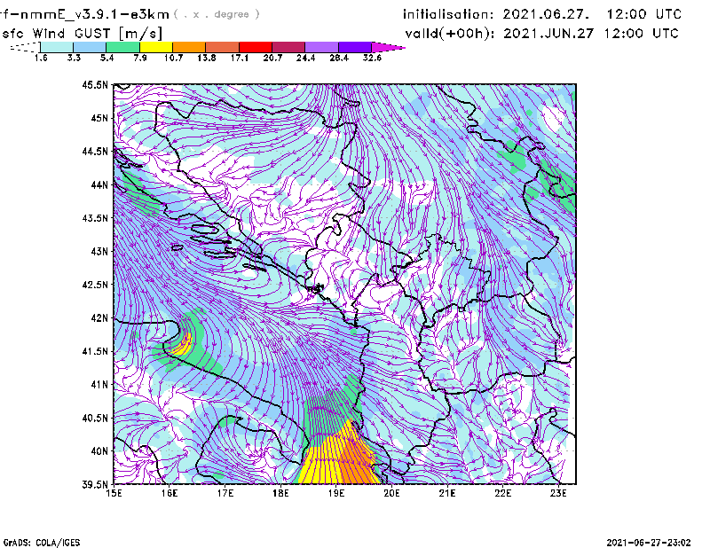This screenshot has height=548, width=710.
Task: Click the legend value 1.6
Action: pos(41,58)
